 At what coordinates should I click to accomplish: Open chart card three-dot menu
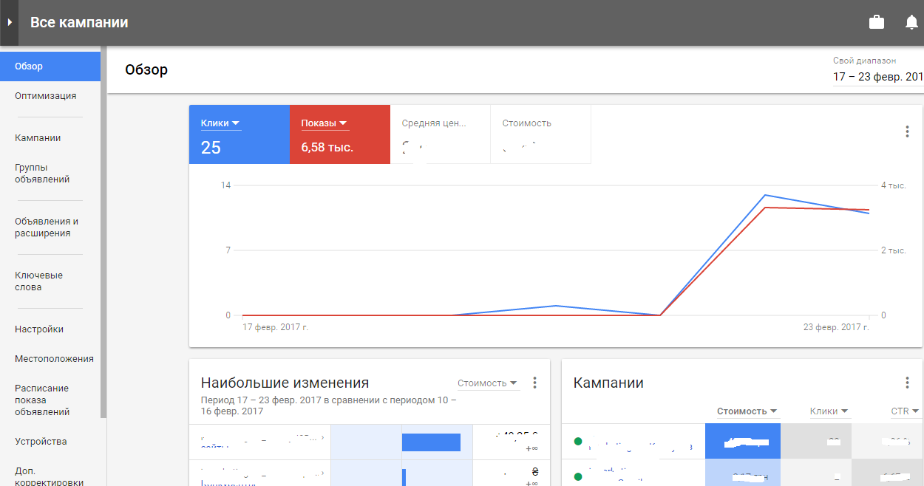(907, 132)
